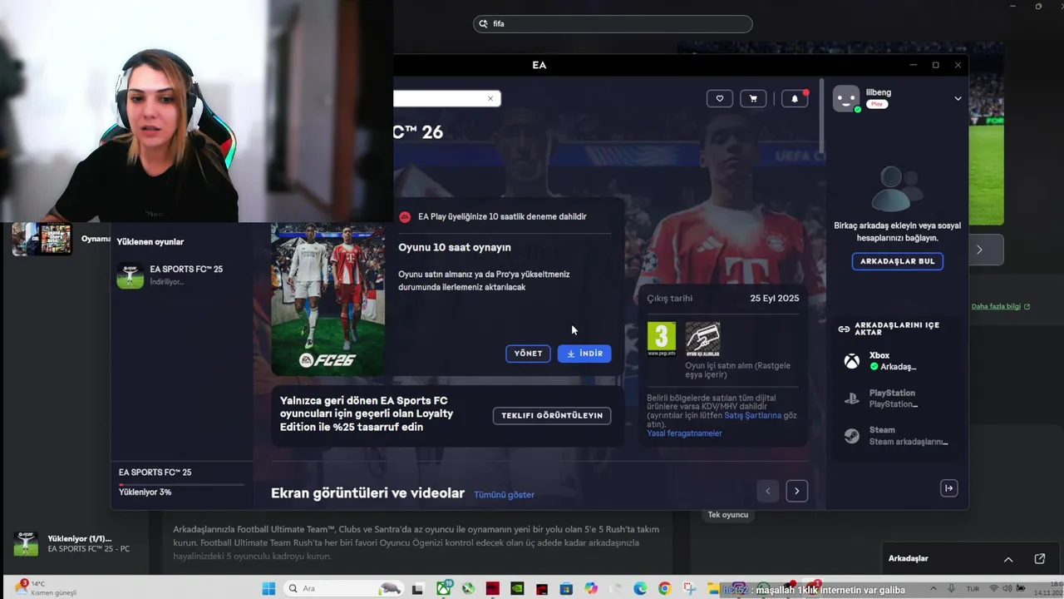The height and width of the screenshot is (599, 1064).
Task: Click the Çıkış tarihi release date row
Action: click(x=722, y=298)
